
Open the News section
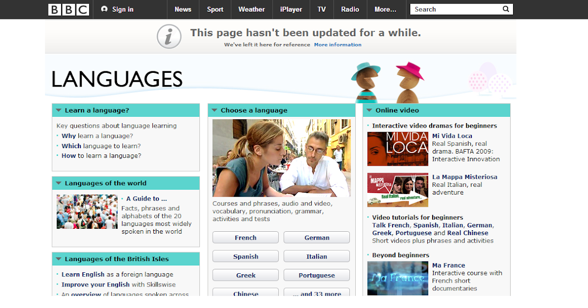pyautogui.click(x=183, y=9)
